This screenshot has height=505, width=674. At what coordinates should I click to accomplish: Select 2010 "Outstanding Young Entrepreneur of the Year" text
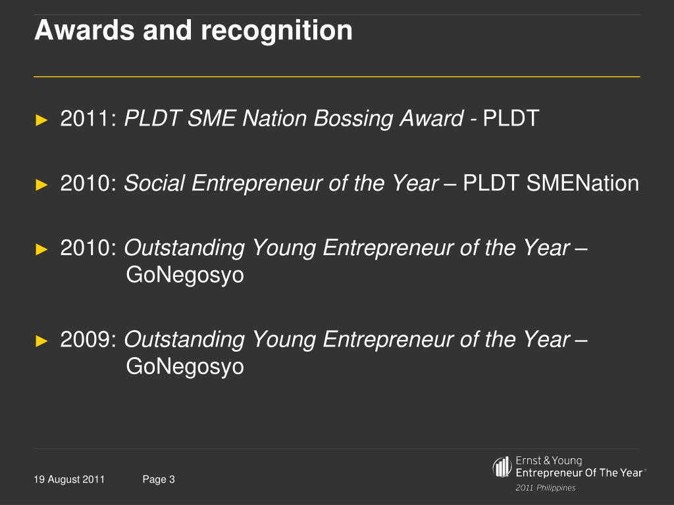pos(347,248)
